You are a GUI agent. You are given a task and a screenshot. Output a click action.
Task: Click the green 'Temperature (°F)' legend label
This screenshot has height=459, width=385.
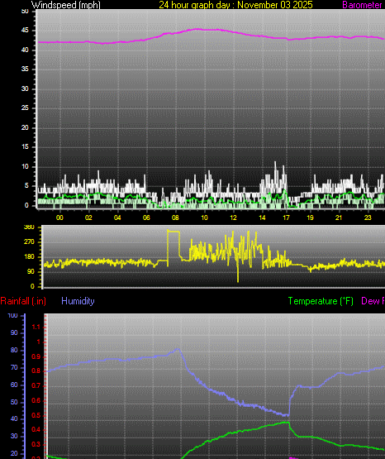pyautogui.click(x=321, y=301)
